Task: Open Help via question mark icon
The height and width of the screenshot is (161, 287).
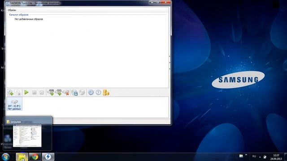Action: (98, 93)
